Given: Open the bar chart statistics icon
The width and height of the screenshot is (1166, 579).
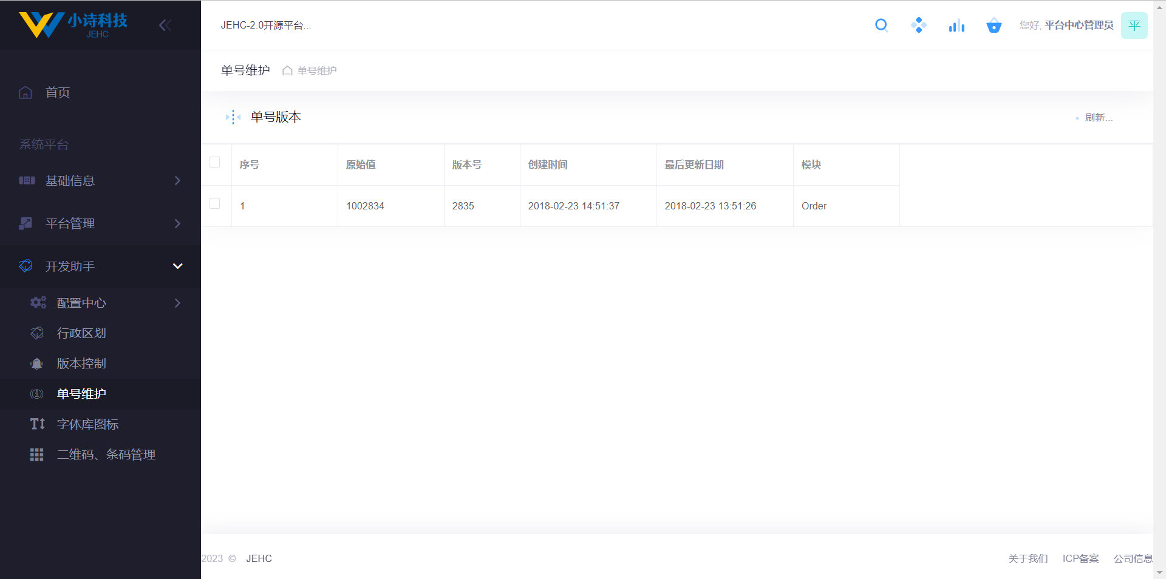Looking at the screenshot, I should click(x=956, y=25).
